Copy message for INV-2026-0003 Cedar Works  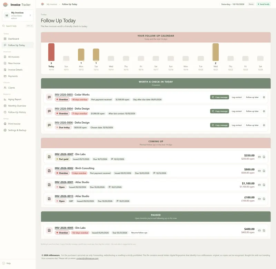click(x=219, y=97)
